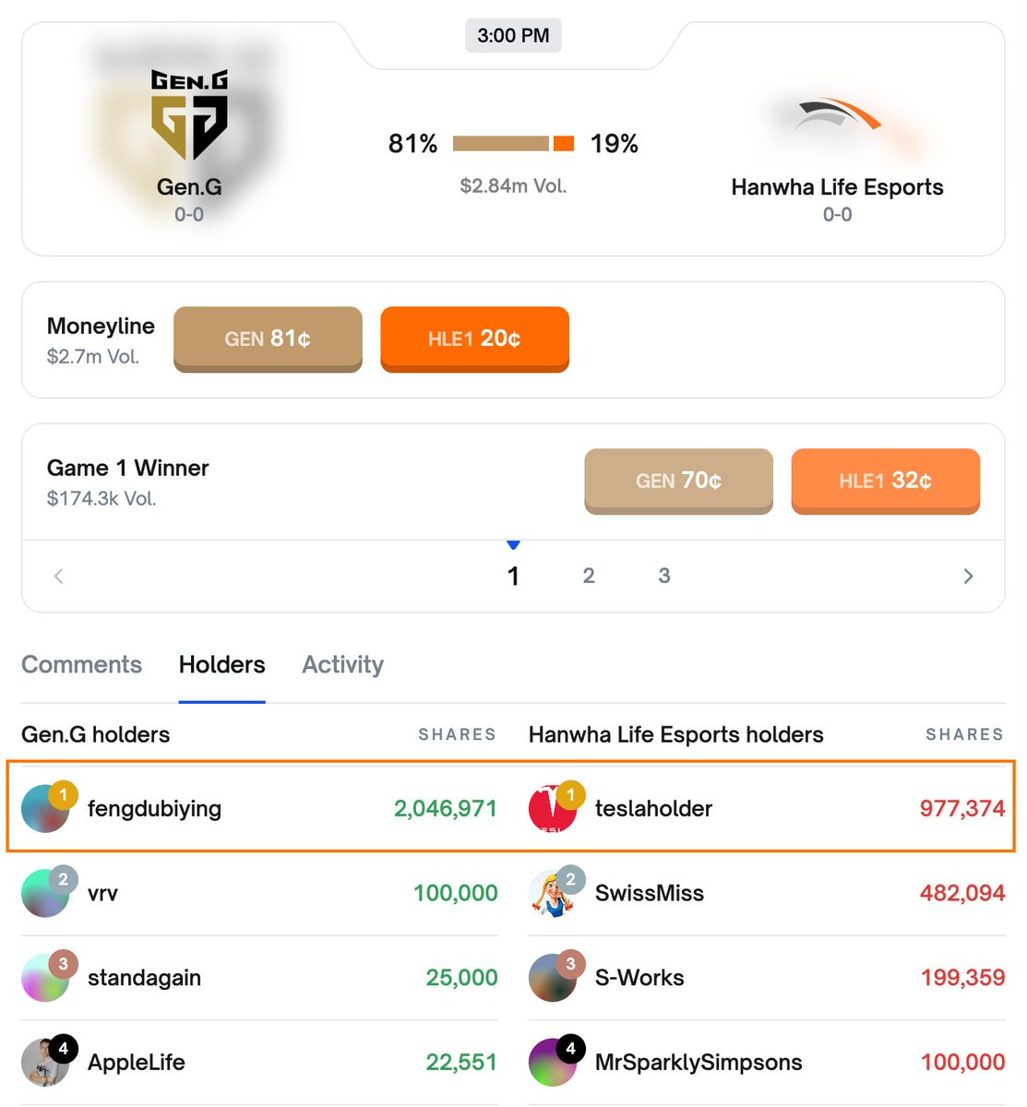The height and width of the screenshot is (1107, 1027).
Task: Click the Hanwha Life Esports logo
Action: (840, 116)
